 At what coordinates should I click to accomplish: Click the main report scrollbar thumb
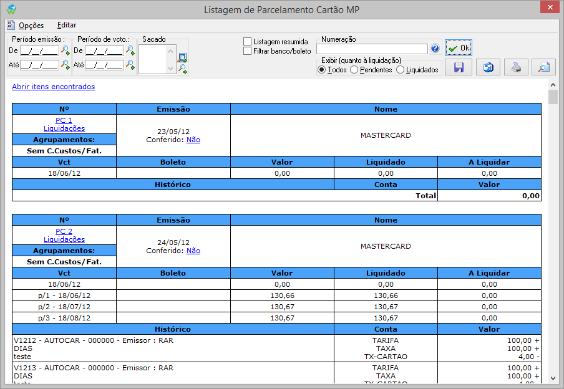click(553, 97)
